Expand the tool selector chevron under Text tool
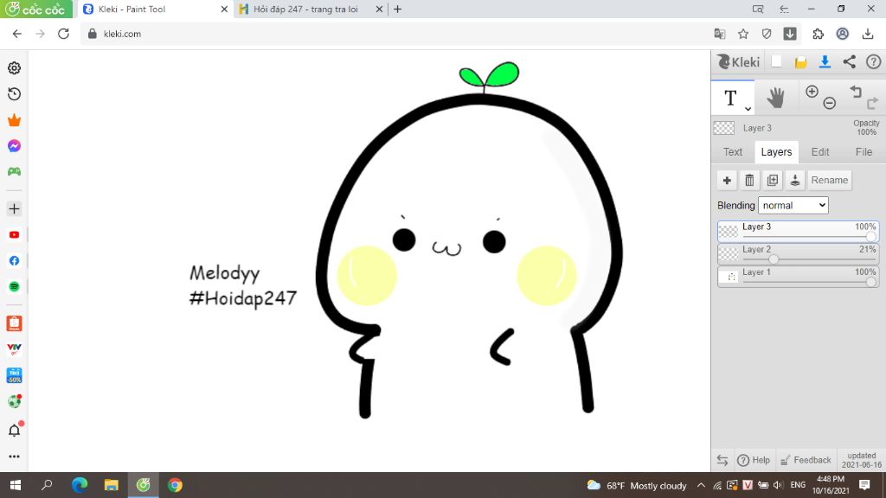The height and width of the screenshot is (498, 886). [748, 108]
